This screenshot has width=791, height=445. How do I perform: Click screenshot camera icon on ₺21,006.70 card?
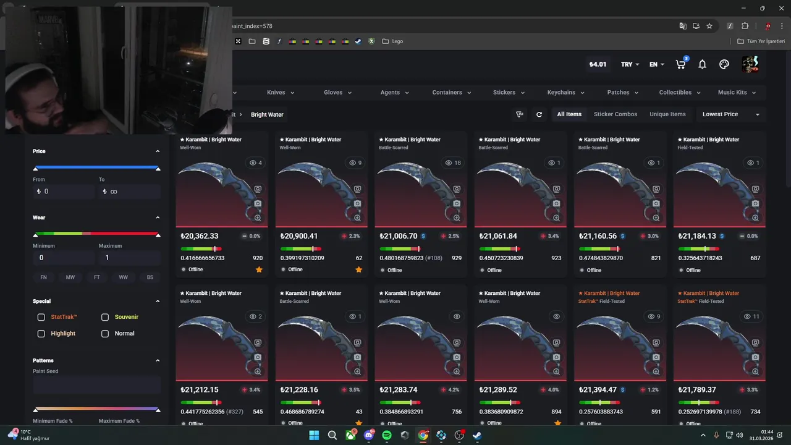(x=457, y=203)
